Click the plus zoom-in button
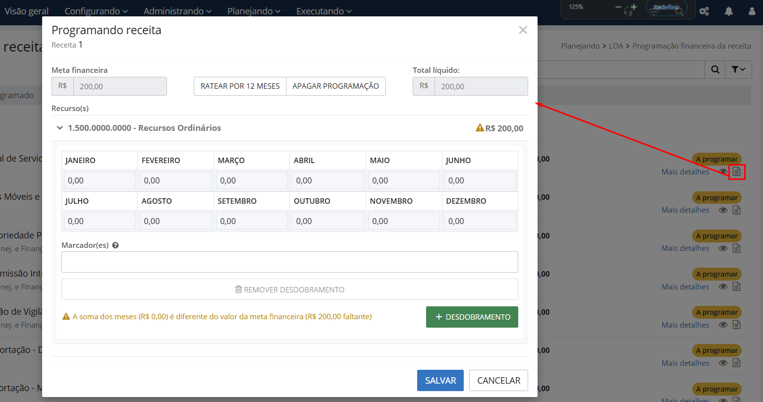763x402 pixels. coord(634,7)
